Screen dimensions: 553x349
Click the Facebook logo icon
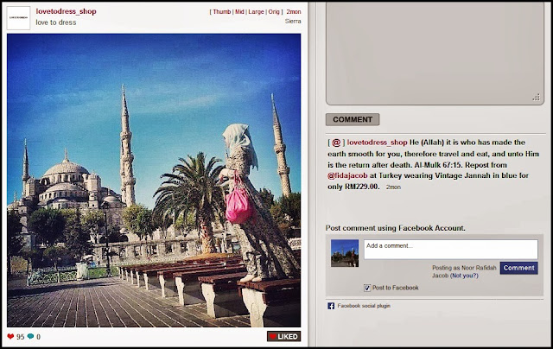point(331,306)
